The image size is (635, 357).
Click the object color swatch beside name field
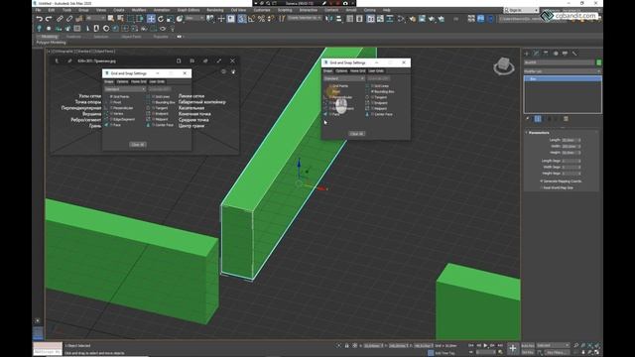click(598, 62)
